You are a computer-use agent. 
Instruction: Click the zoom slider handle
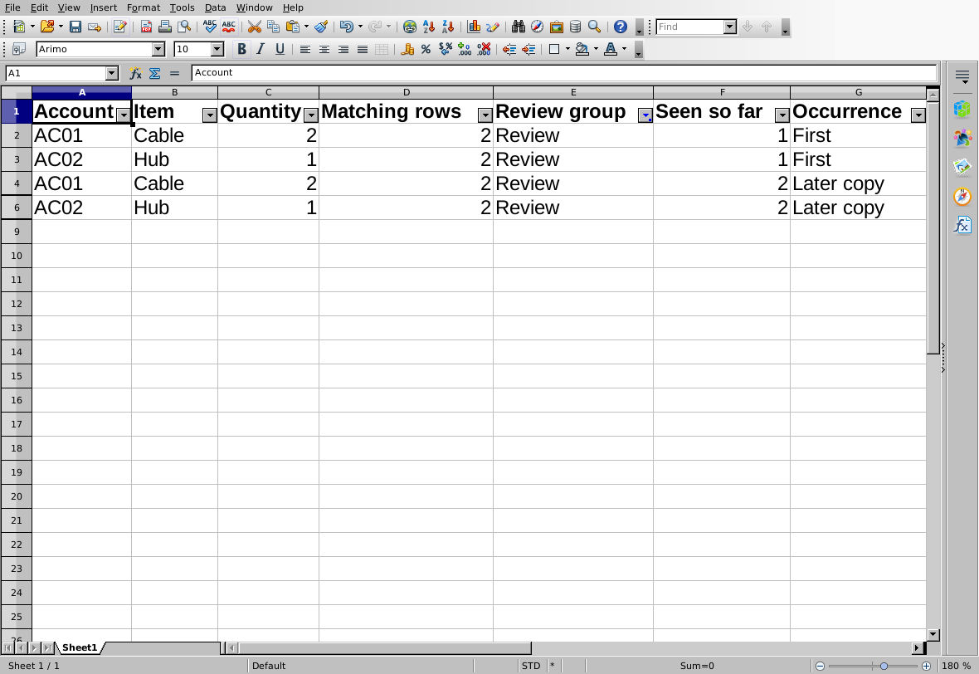coord(884,666)
